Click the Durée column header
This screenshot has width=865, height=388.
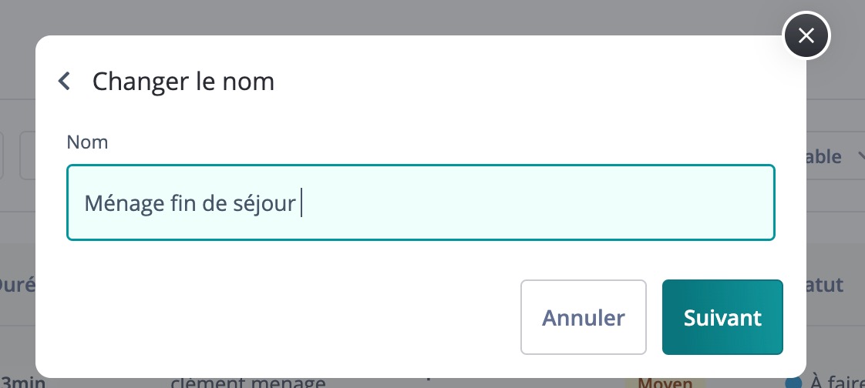[18, 285]
